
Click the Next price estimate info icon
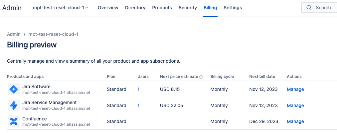coord(201,77)
